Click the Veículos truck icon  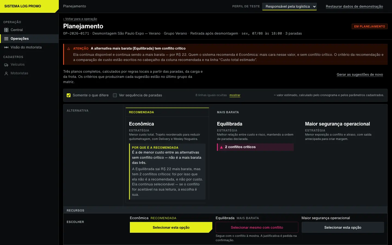tap(6, 65)
